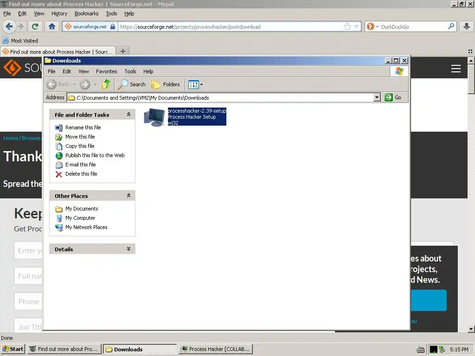Go back in the Mypal browser

tap(9, 26)
